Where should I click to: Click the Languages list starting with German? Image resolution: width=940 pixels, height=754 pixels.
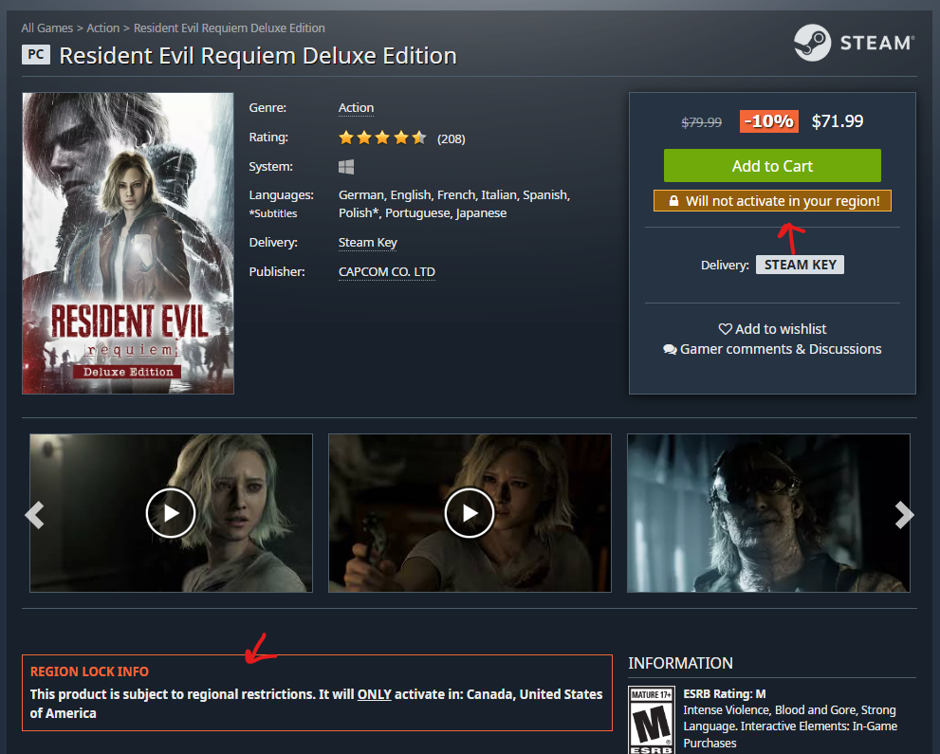(453, 204)
